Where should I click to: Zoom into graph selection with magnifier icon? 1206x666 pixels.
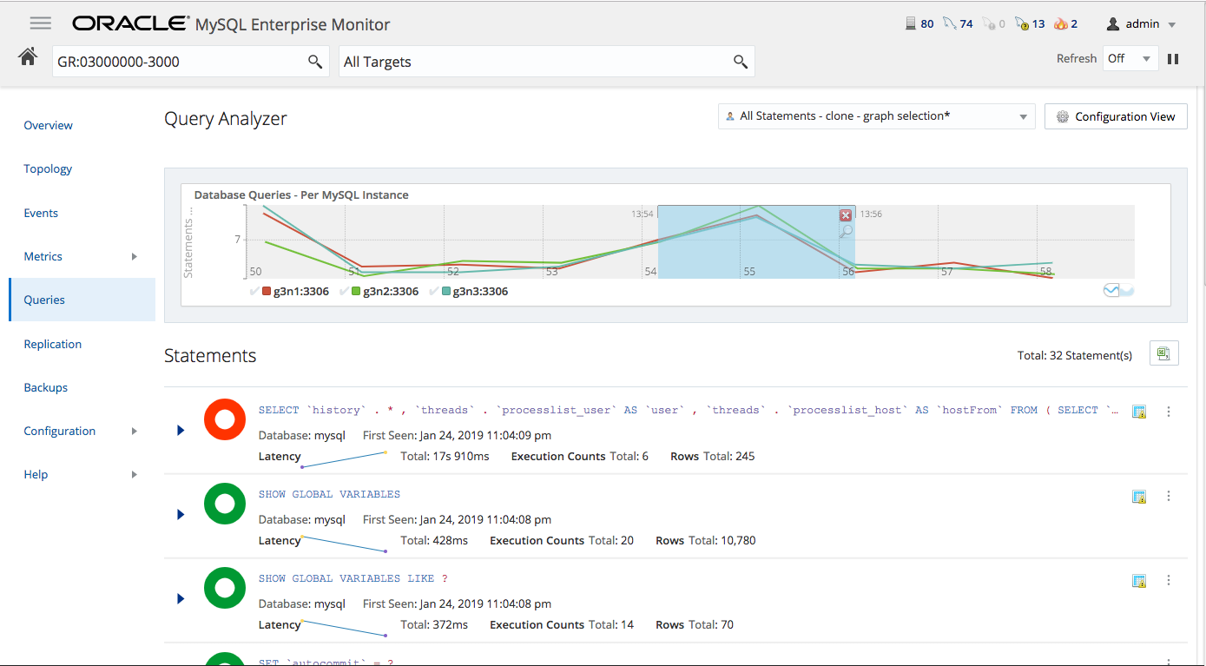pos(846,232)
